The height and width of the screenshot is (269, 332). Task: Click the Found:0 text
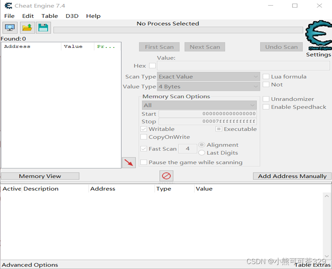(13, 39)
